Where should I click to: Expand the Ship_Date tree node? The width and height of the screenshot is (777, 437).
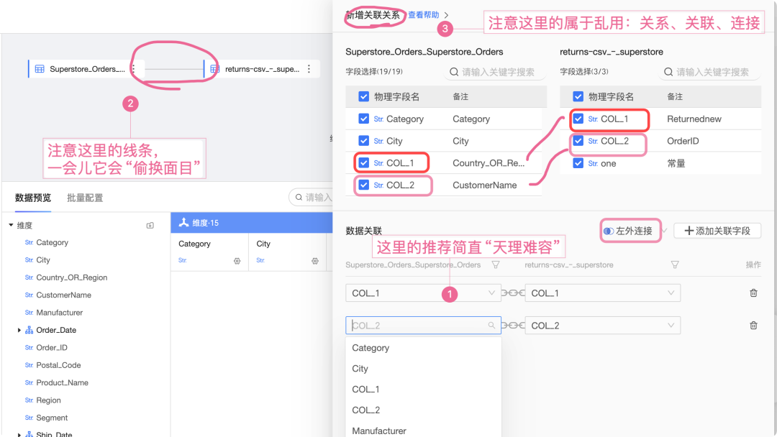pyautogui.click(x=19, y=435)
